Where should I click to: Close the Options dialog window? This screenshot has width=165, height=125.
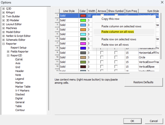[160, 2]
